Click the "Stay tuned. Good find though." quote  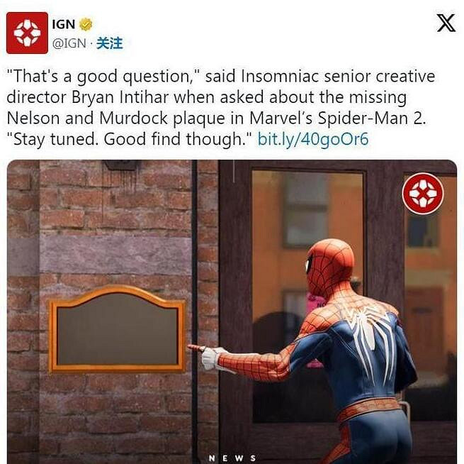(x=129, y=138)
